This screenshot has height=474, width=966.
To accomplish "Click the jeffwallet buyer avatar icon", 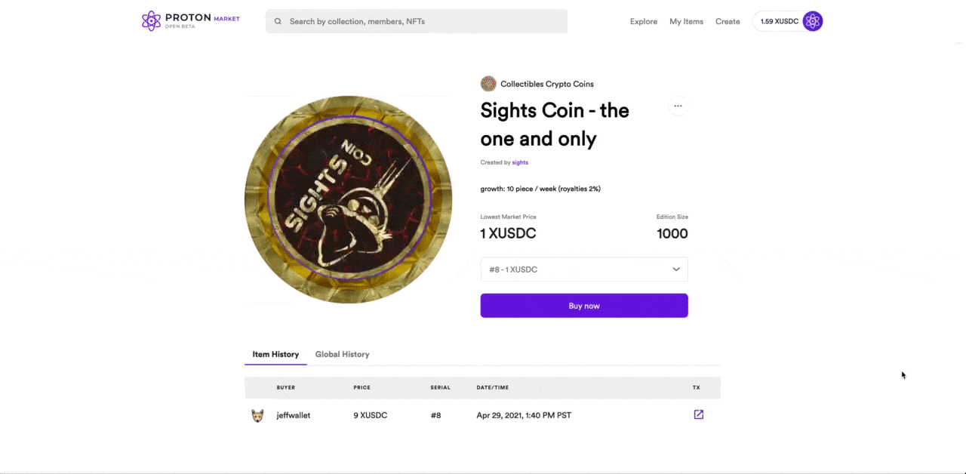I will [x=257, y=415].
